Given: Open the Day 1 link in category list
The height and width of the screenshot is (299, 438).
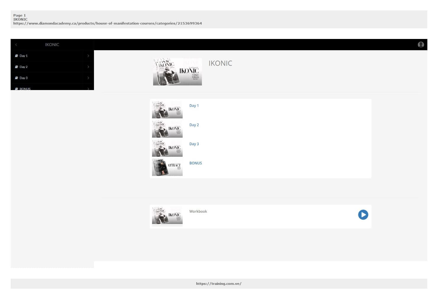Looking at the screenshot, I should click(x=194, y=106).
